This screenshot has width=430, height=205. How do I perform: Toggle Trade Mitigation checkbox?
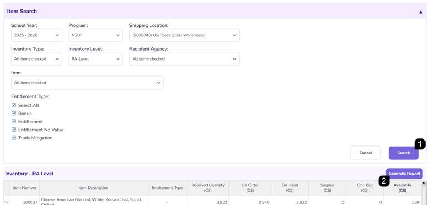click(x=14, y=138)
